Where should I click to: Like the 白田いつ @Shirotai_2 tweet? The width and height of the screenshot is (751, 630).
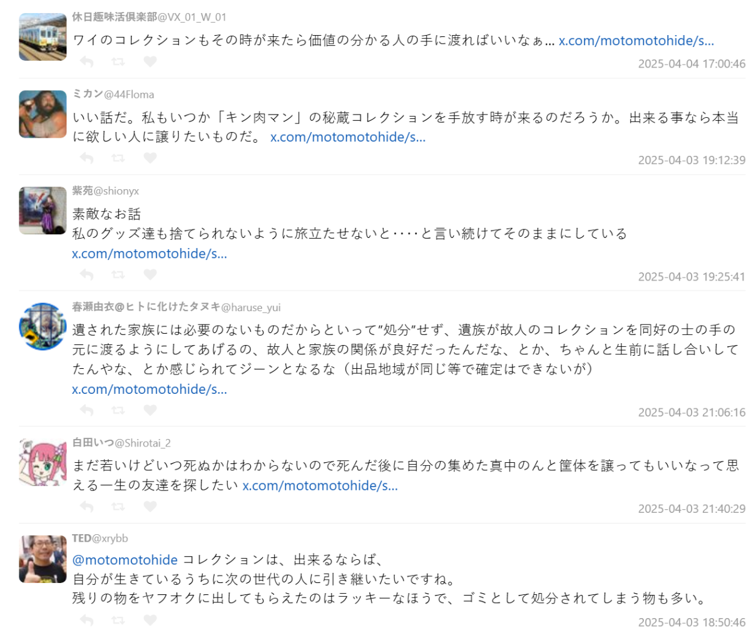coord(150,507)
